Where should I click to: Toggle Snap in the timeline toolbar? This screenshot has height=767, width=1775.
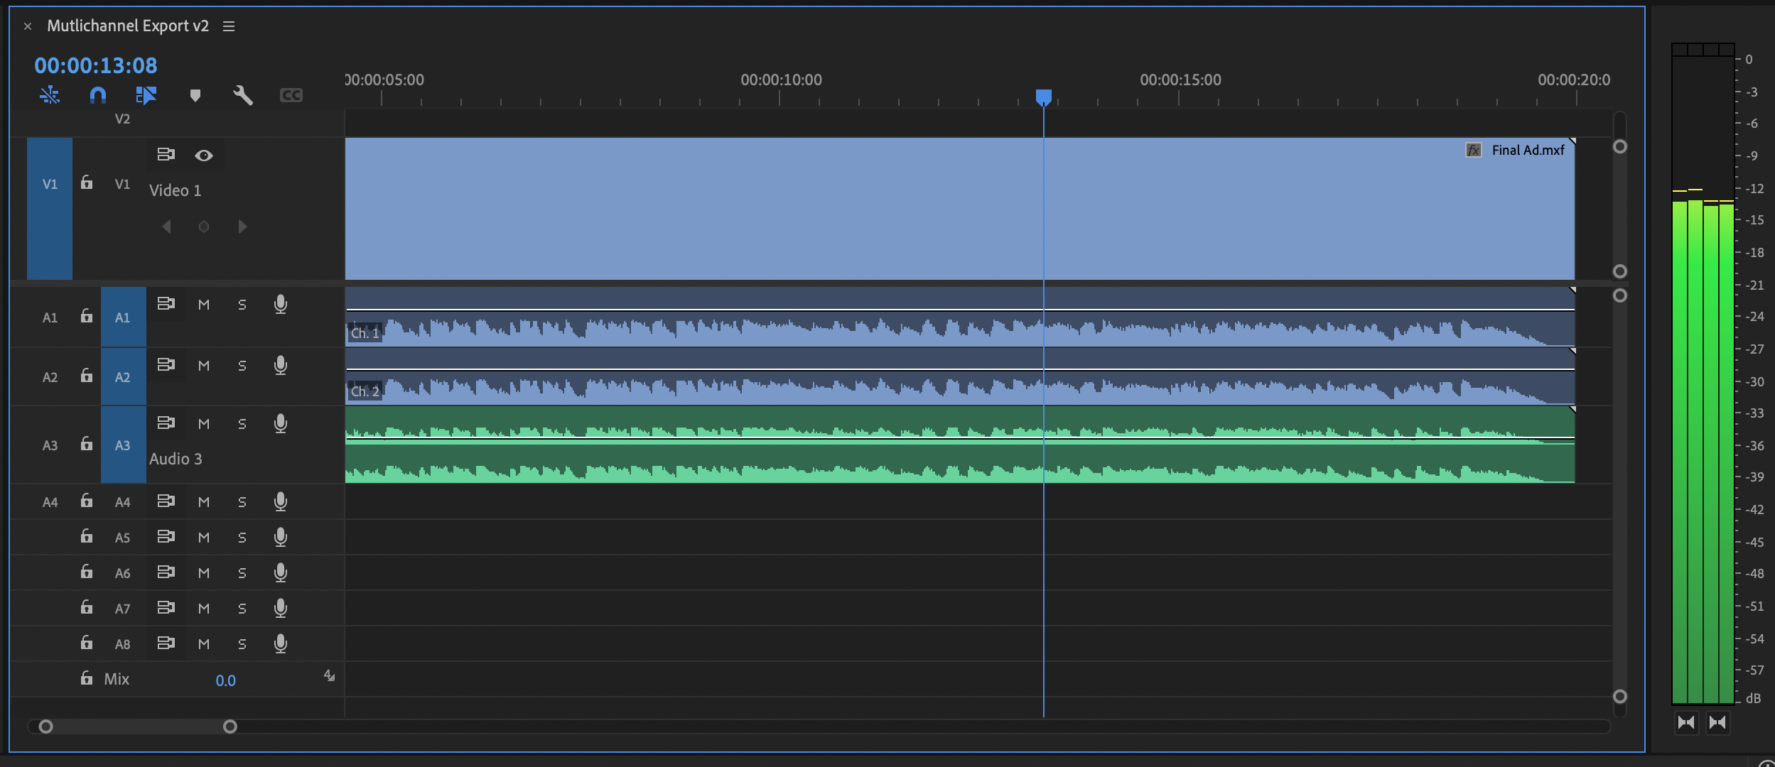[x=97, y=94]
